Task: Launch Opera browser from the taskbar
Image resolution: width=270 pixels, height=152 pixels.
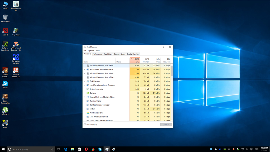Action: pos(86,149)
